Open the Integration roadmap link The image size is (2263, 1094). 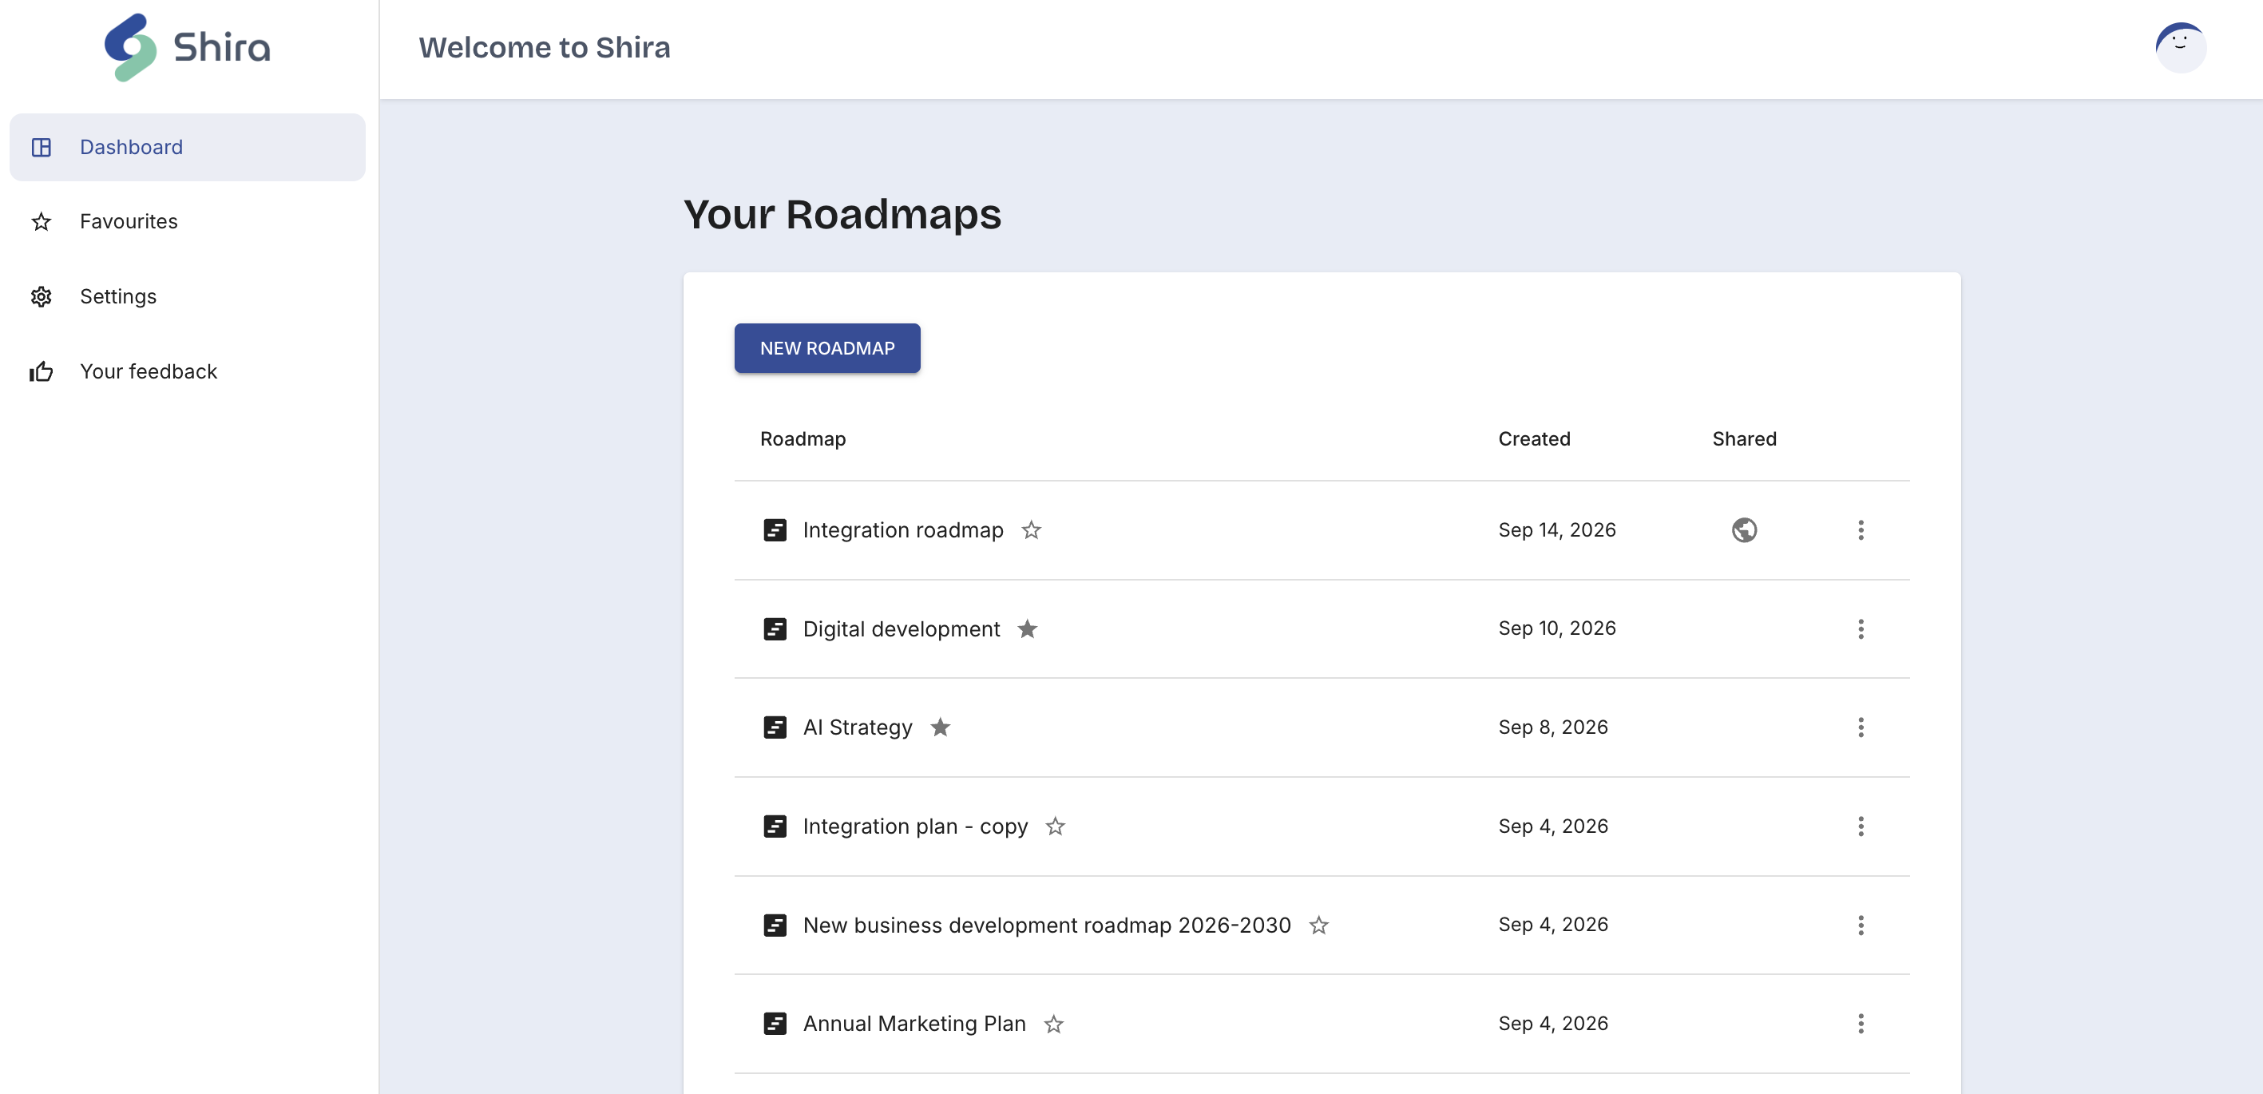click(902, 530)
